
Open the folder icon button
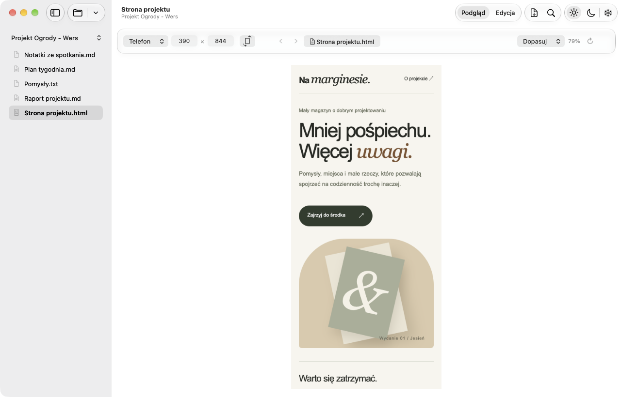tap(78, 13)
